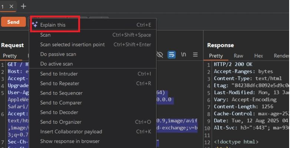Choose Send to Decoder
Screen dimensions: 291x148
click(x=93, y=112)
